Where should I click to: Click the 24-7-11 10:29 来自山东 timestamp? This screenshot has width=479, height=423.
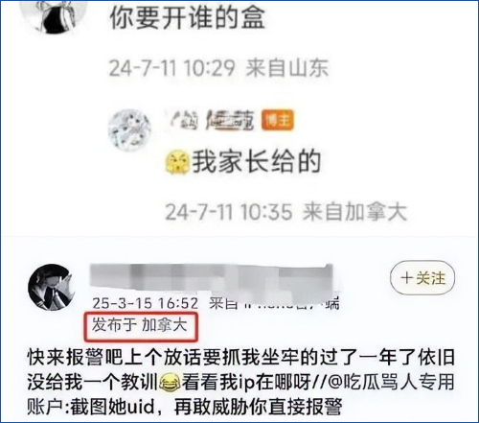point(218,68)
